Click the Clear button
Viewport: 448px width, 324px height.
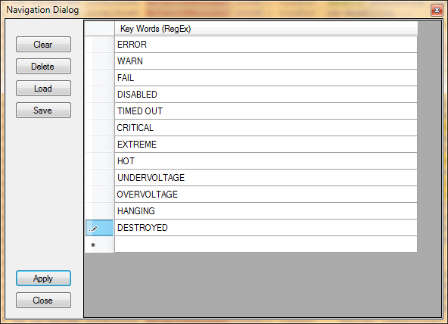pyautogui.click(x=43, y=45)
